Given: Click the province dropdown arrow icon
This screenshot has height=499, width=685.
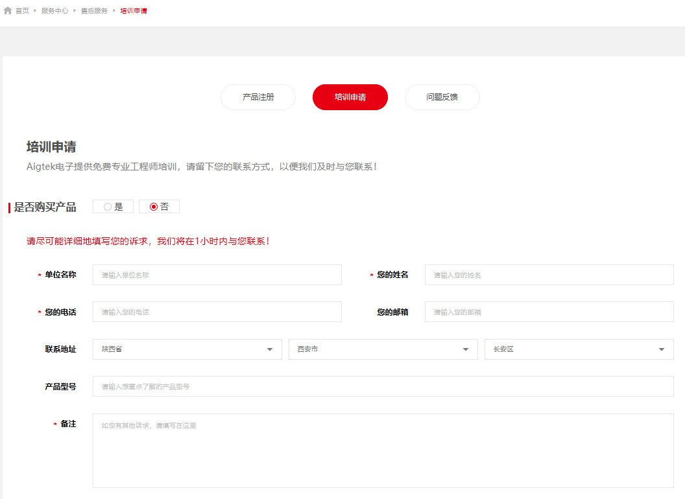Looking at the screenshot, I should (x=270, y=350).
